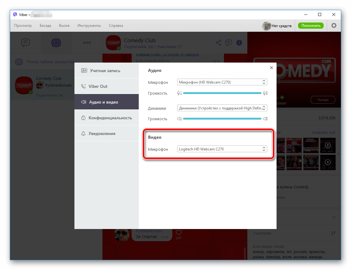Click the 3,019,358 subscriber count
The image size is (351, 270).
[x=327, y=118]
